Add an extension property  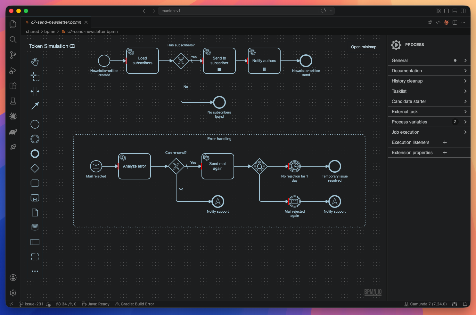[x=445, y=153]
